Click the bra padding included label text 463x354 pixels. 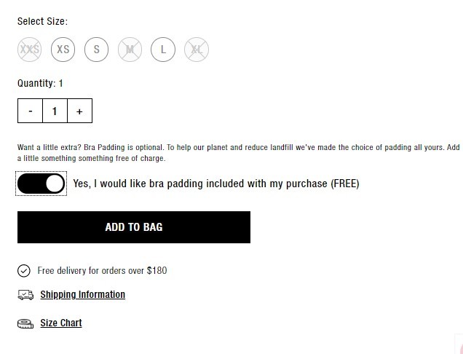click(216, 184)
